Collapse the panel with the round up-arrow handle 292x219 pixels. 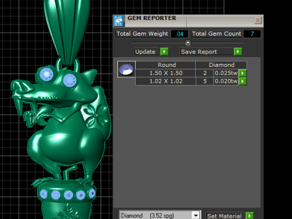pyautogui.click(x=188, y=43)
